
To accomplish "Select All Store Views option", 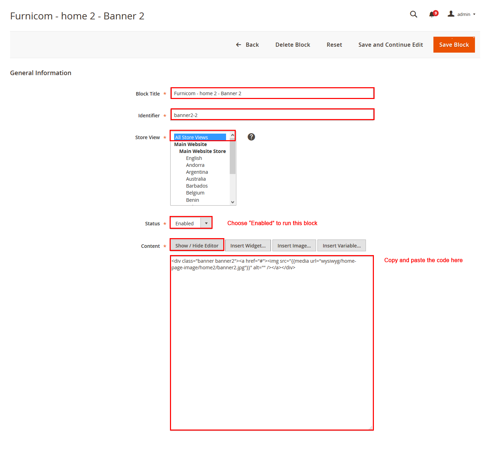I will (x=200, y=137).
